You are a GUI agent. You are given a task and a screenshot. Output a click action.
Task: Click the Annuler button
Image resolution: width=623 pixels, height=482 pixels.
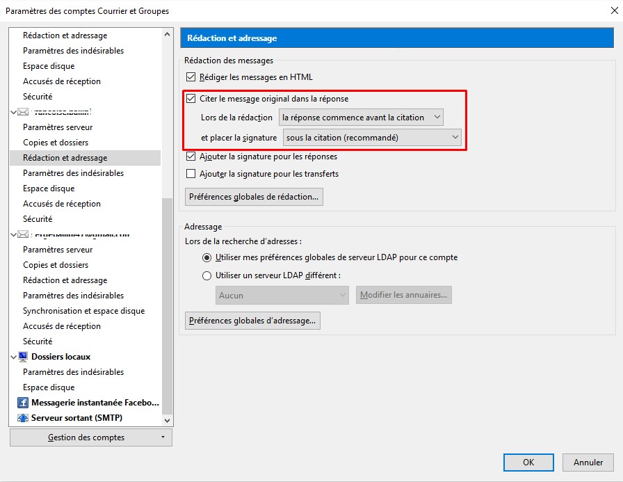point(588,462)
